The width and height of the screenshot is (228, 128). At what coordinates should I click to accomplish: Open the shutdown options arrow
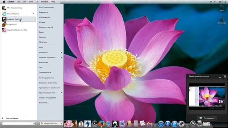pos(62,124)
